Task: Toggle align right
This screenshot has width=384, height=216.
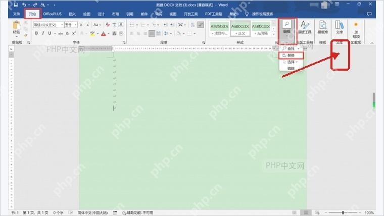Action: pos(145,33)
